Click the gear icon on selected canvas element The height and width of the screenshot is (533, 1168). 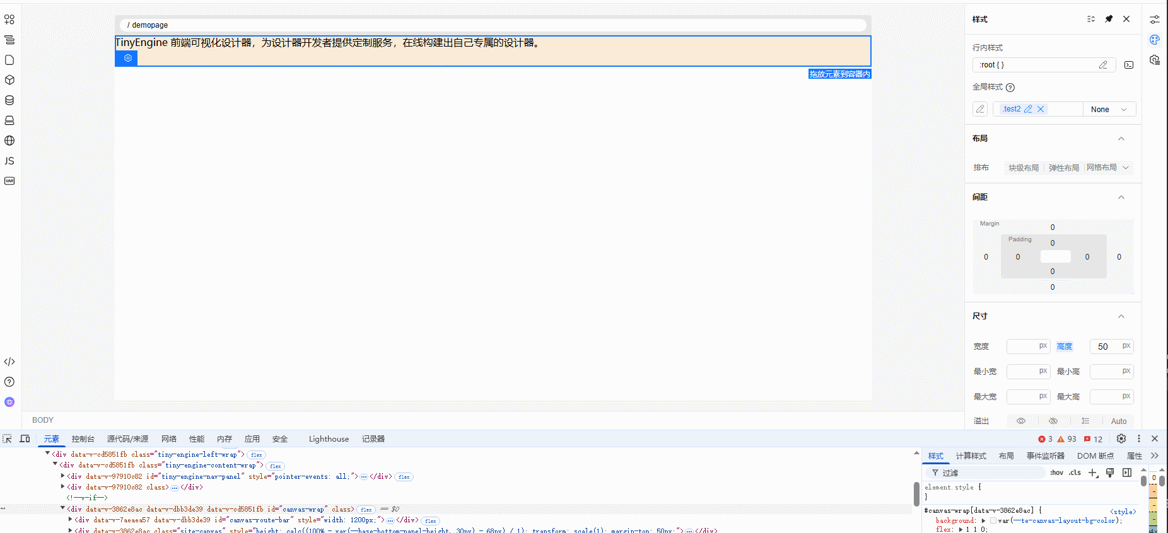coord(128,58)
